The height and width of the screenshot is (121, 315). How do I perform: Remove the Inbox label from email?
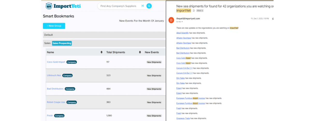202,11
